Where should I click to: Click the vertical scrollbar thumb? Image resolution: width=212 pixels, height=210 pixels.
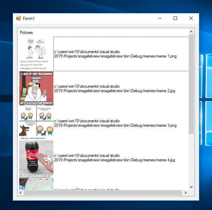[x=191, y=84]
